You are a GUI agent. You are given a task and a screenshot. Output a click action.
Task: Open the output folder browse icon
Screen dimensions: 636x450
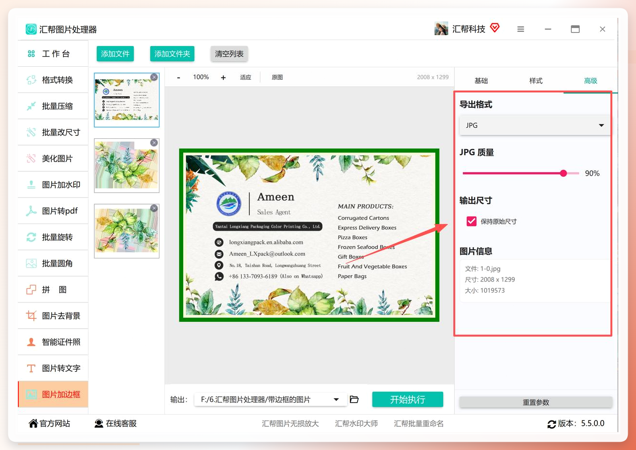(354, 399)
